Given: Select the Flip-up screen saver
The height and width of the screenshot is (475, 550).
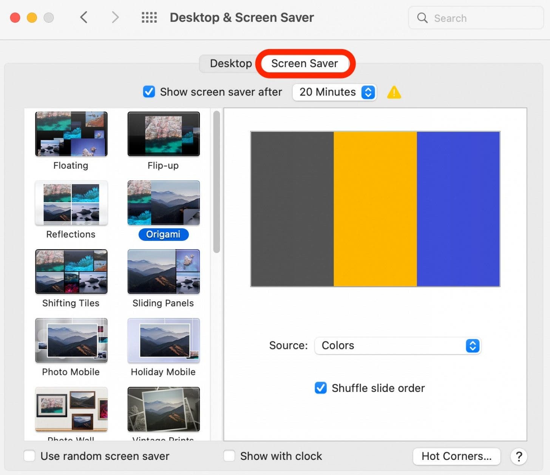Looking at the screenshot, I should point(163,134).
